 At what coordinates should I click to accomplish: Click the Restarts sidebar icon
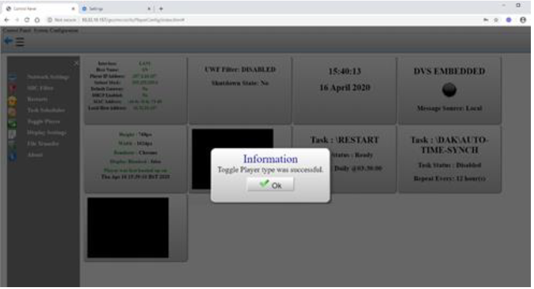[12, 100]
